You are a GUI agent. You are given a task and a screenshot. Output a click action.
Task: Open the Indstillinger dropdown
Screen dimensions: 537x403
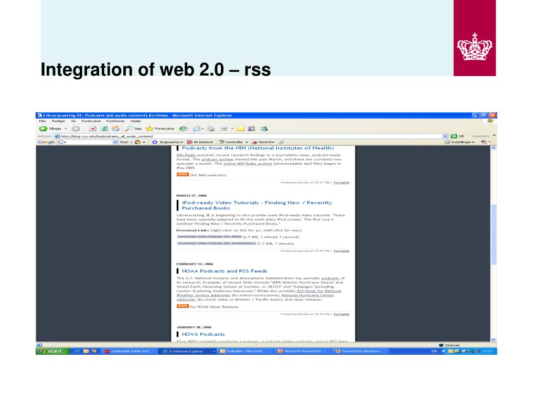point(459,142)
